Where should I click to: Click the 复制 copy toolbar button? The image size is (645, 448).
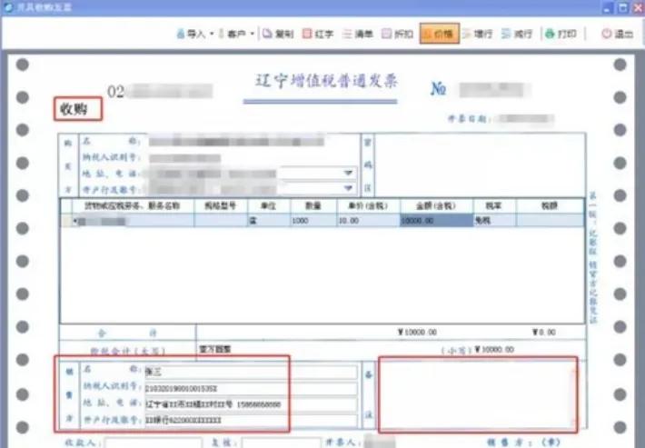click(x=278, y=34)
